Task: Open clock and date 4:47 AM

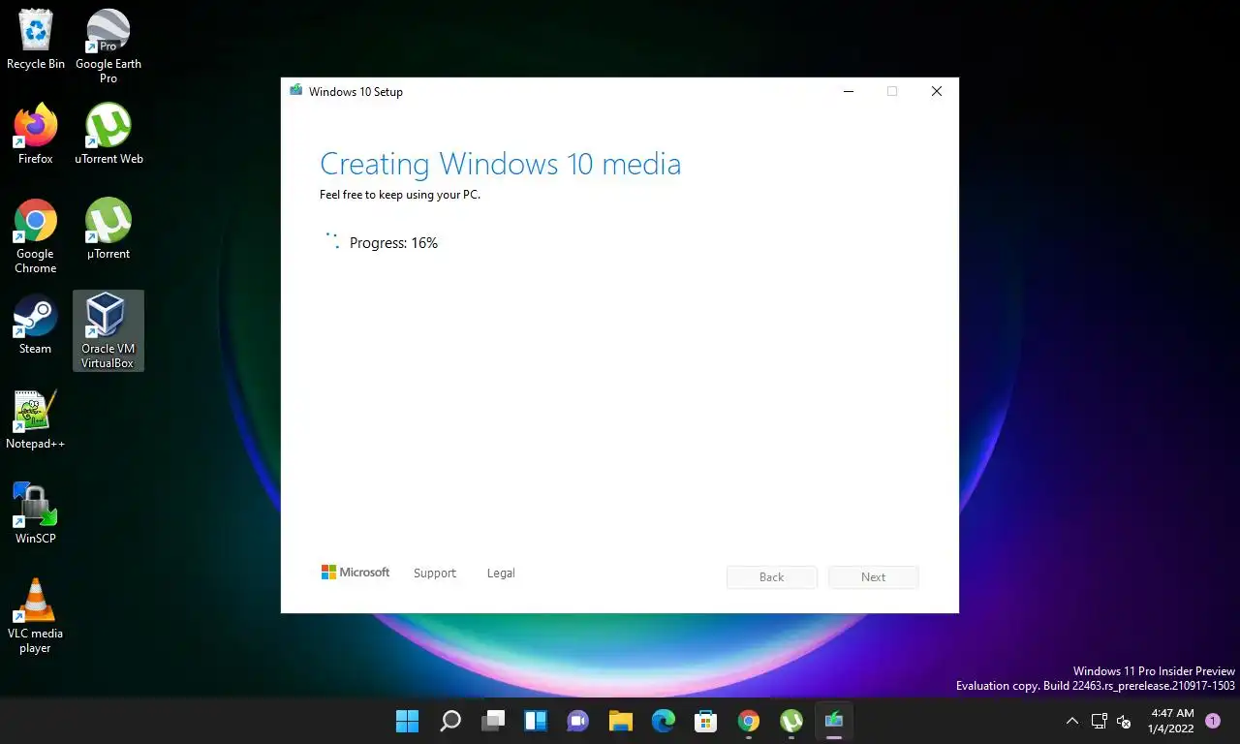Action: tap(1171, 721)
